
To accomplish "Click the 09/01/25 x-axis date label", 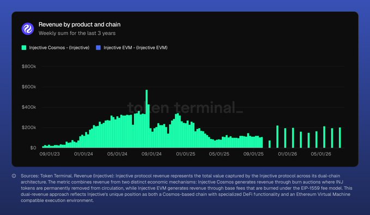I will (253, 154).
